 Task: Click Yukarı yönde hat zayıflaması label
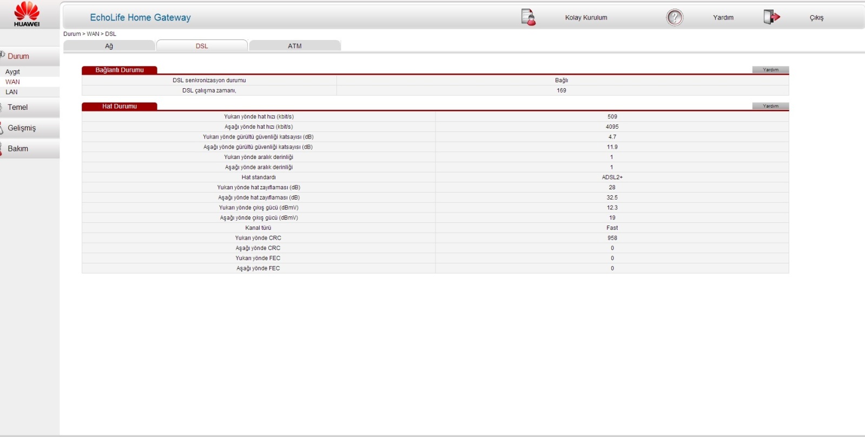259,187
